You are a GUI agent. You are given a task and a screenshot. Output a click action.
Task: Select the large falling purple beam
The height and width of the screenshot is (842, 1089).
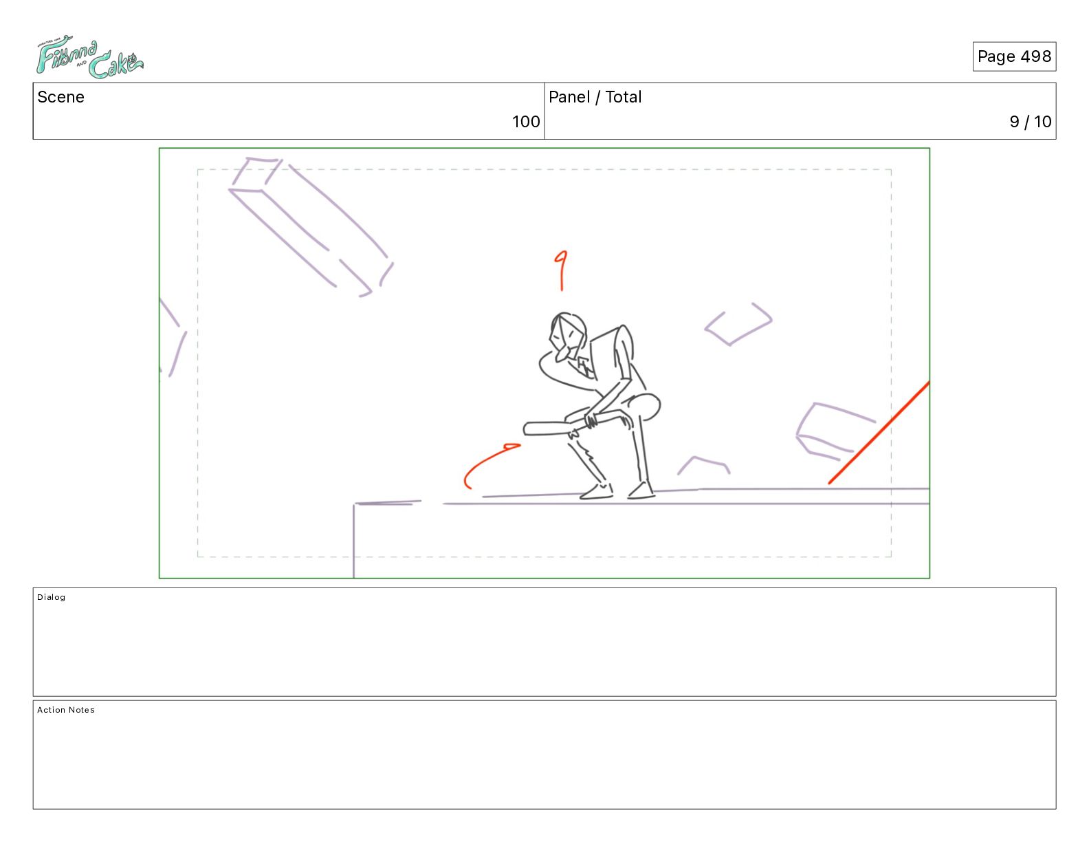(x=311, y=226)
